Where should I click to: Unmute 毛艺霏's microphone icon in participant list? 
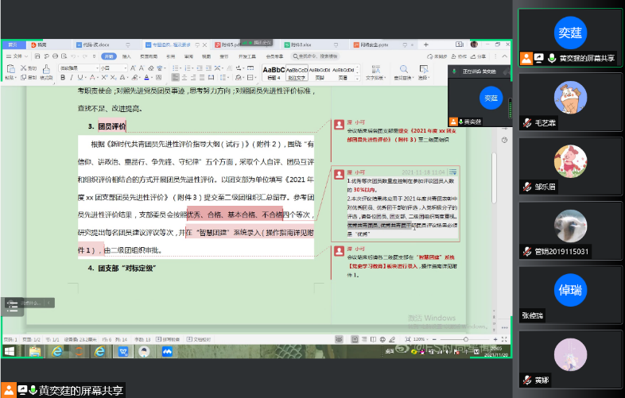(x=526, y=123)
